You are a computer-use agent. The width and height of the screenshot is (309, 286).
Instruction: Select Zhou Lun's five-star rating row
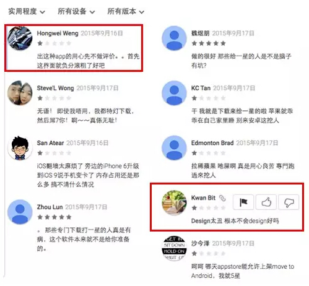click(x=54, y=217)
